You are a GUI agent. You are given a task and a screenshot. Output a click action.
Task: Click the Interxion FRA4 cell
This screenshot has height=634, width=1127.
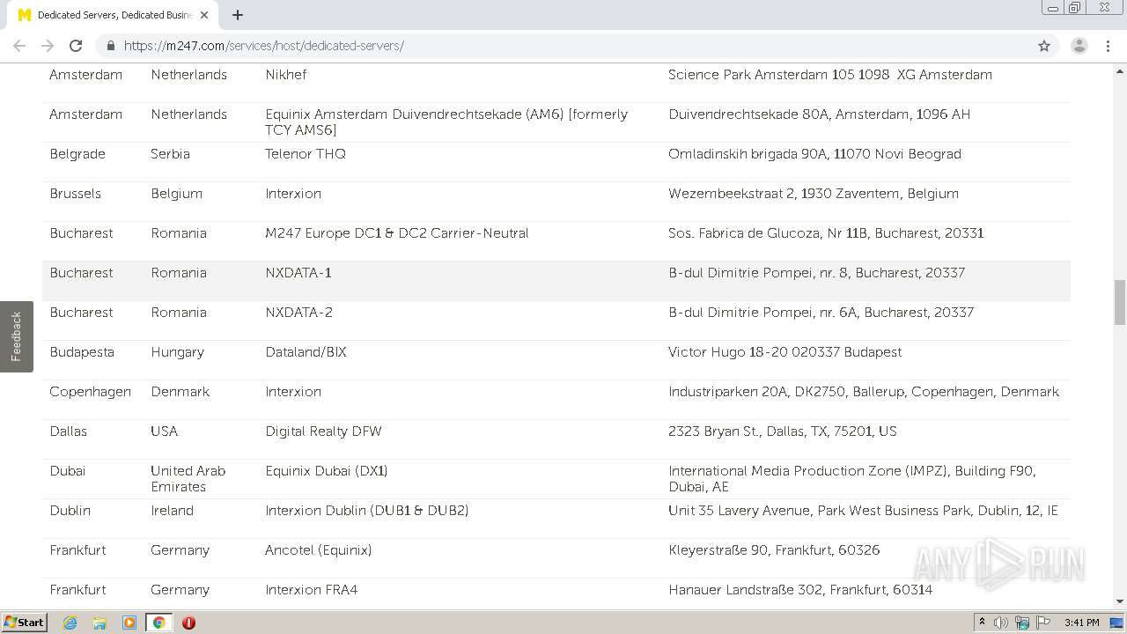(x=312, y=590)
